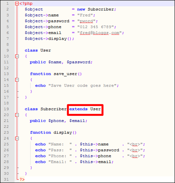Click the echo keyword on line 15
Viewport: 175px width, 183px height.
pos(41,86)
